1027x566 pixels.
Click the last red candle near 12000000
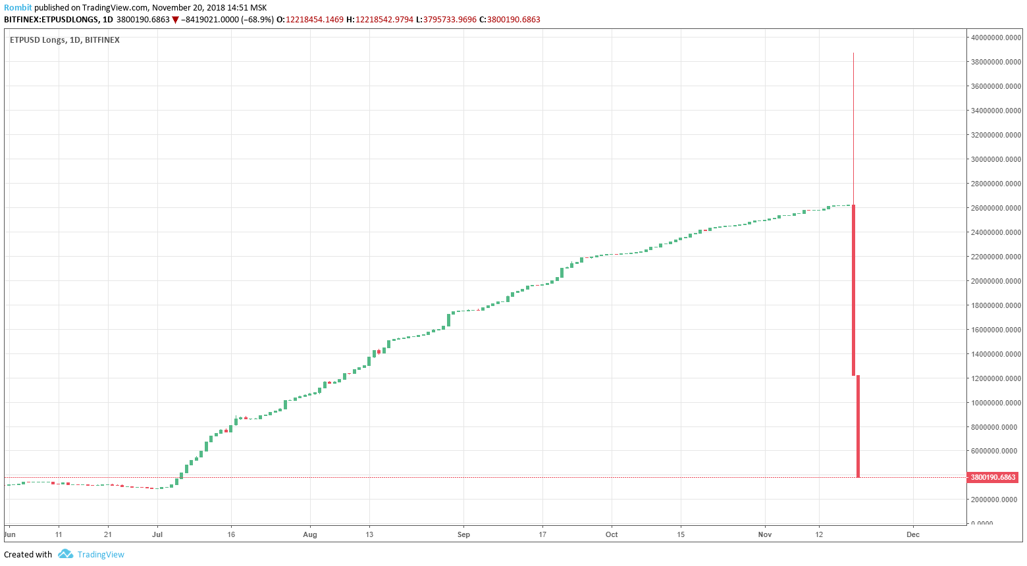click(858, 426)
